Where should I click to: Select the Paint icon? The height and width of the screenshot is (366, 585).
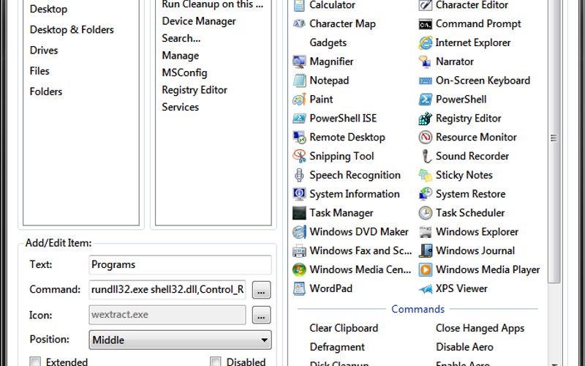[x=299, y=100]
